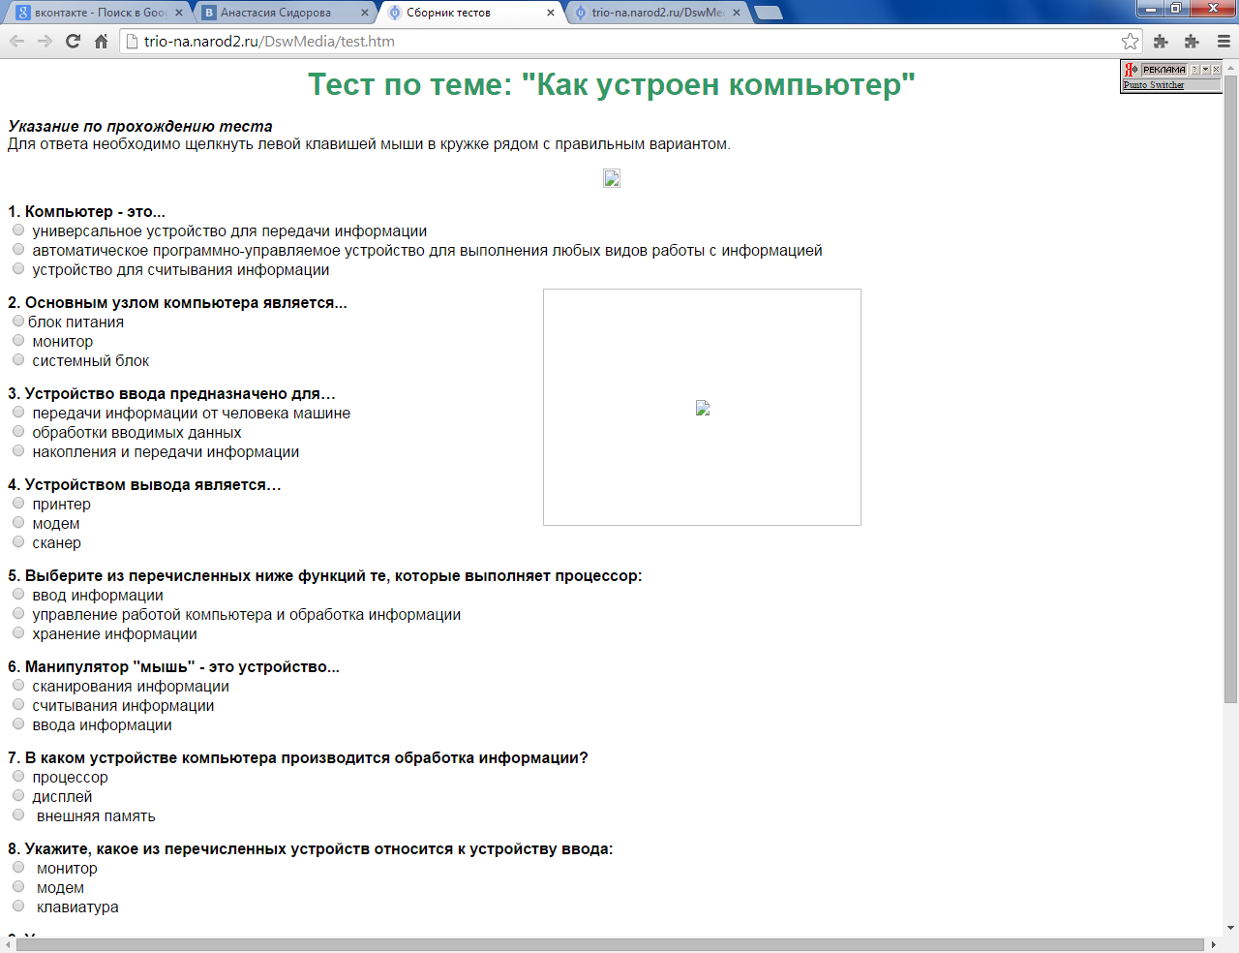Click the heading 'Указание по прохождению теста'

[x=140, y=126]
